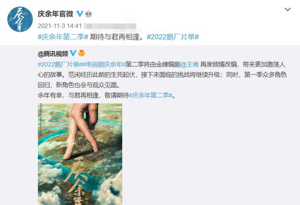Open the top #庆余年第二季# hashtag
The image size is (300, 205).
pos(63,37)
